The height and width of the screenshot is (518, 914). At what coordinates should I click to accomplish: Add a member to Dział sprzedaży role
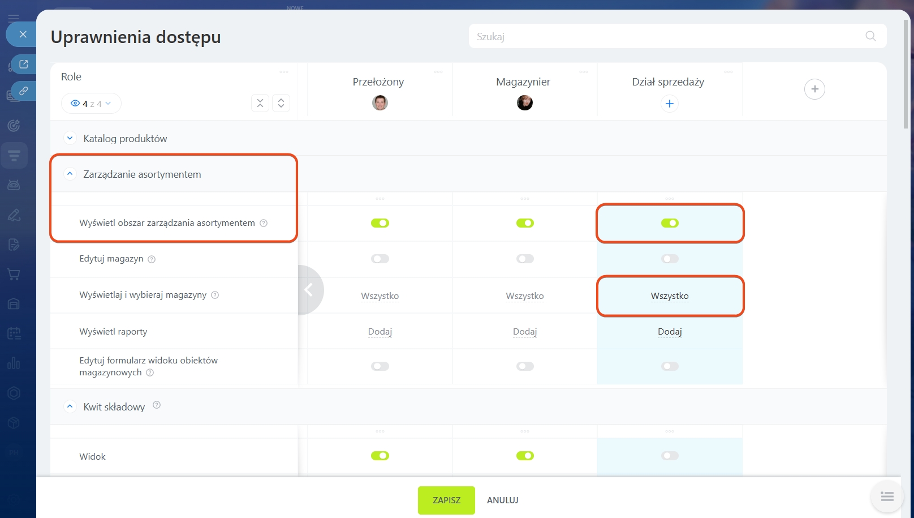coord(669,104)
